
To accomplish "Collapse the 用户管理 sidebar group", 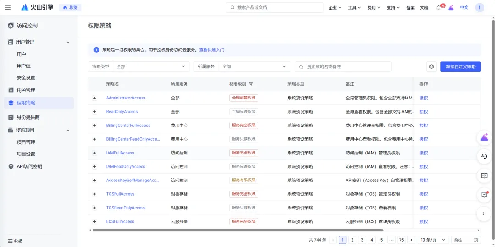I will (68, 42).
